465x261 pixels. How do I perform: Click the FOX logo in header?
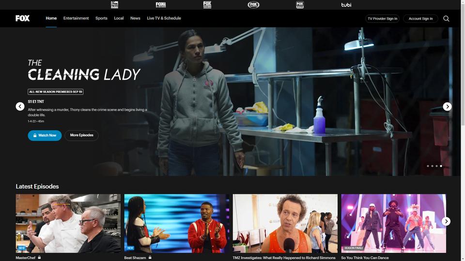click(23, 18)
